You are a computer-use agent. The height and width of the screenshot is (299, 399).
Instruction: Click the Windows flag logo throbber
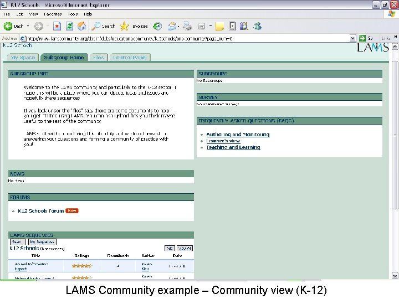point(392,14)
